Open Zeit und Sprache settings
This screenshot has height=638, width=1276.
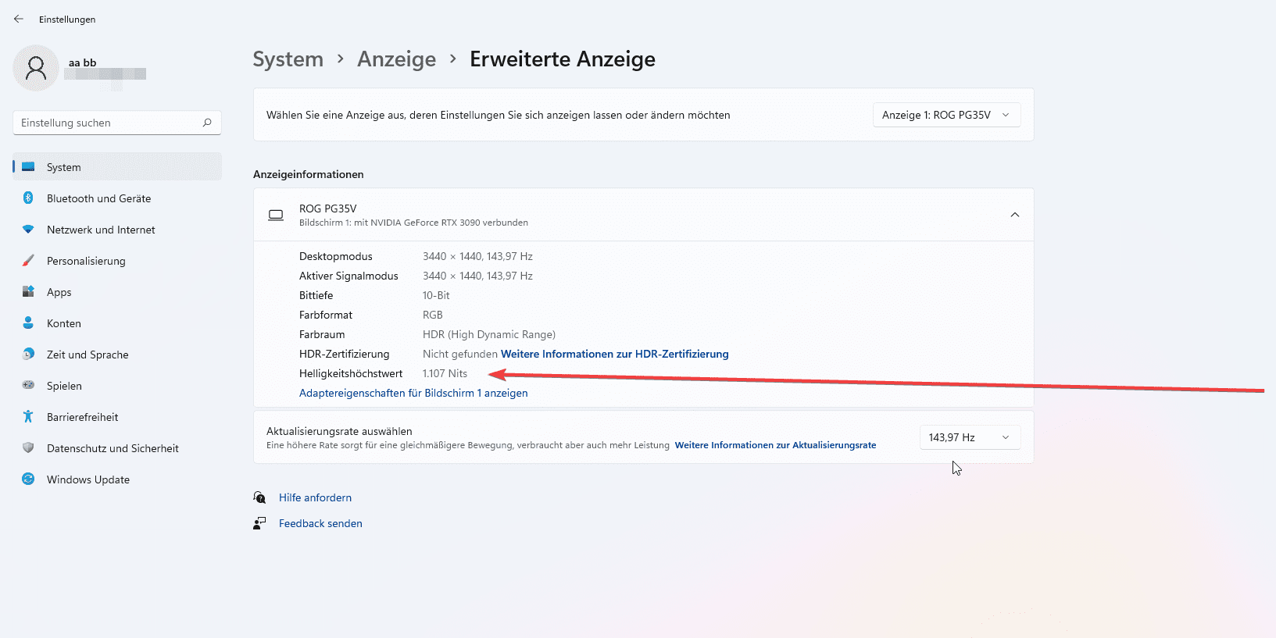click(x=88, y=355)
